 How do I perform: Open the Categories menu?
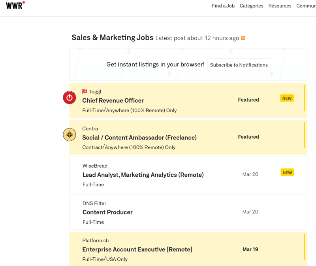coord(251,6)
